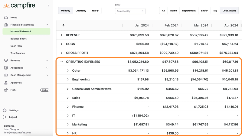
Task: Click the Campfire flame logo
Action: (6, 6)
